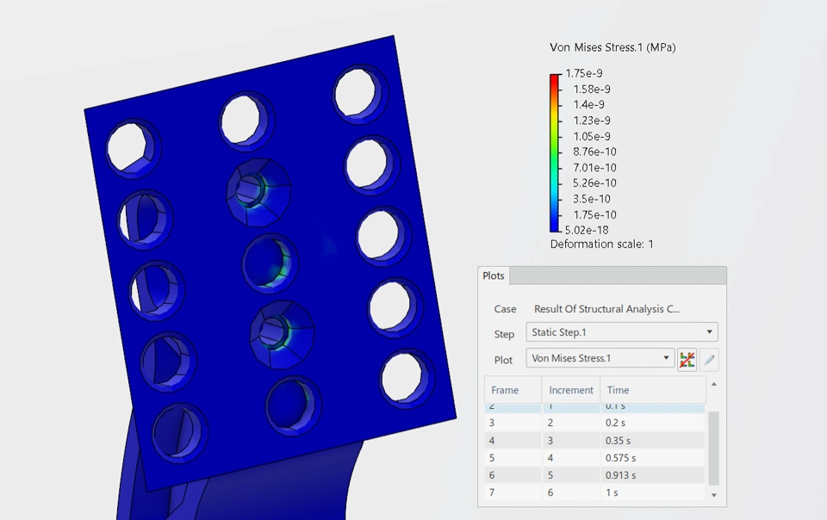The height and width of the screenshot is (520, 827).
Task: Click the Time column header
Action: (x=653, y=390)
